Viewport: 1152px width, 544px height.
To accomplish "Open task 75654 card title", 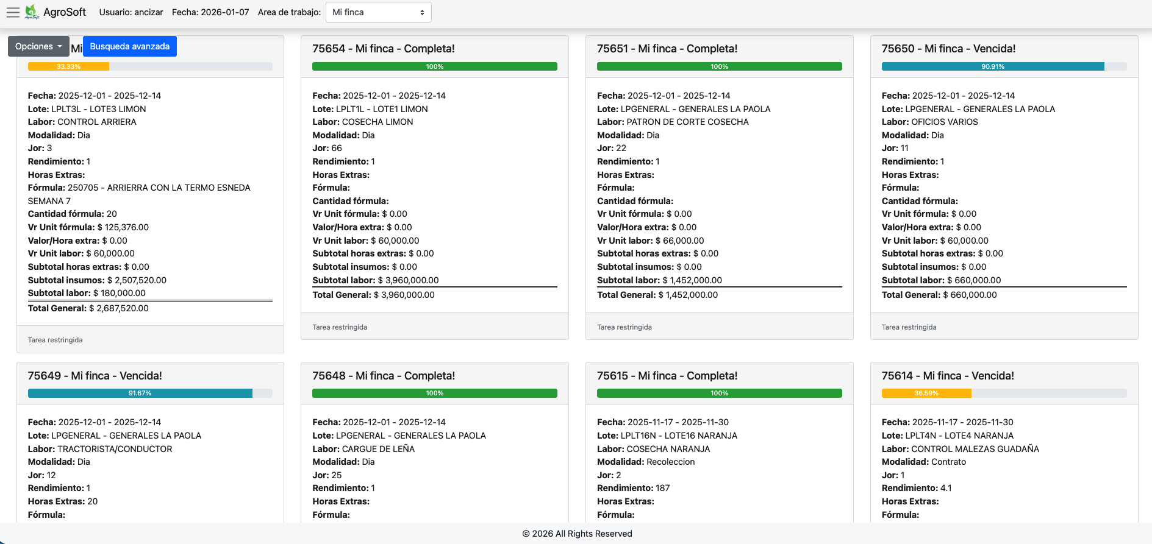I will click(383, 49).
